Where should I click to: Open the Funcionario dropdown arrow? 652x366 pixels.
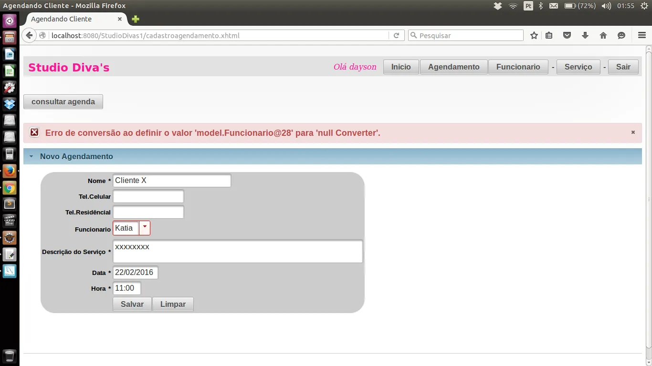click(x=145, y=228)
